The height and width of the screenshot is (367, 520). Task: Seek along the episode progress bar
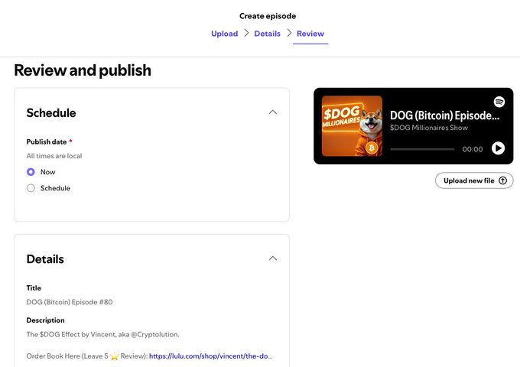[x=422, y=149]
